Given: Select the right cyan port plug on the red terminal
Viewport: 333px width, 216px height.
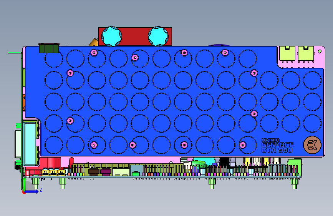Looking at the screenshot, I should point(158,36).
